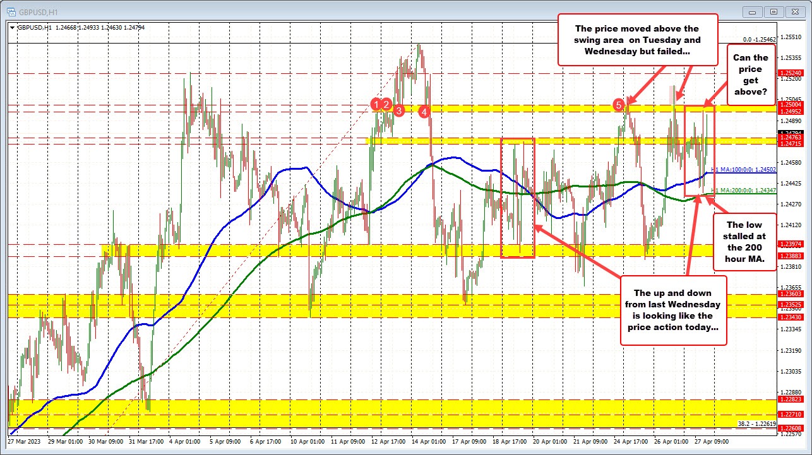This screenshot has width=812, height=455.
Task: Click the red 1.22823 price level tag
Action: tap(792, 399)
